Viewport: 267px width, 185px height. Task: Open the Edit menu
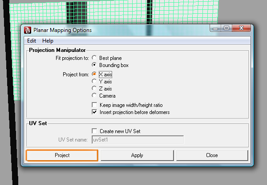tap(32, 41)
